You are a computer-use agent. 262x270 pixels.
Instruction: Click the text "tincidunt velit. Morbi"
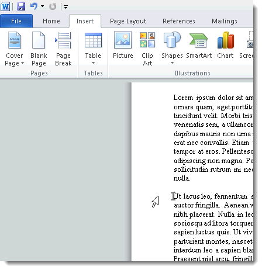point(207,116)
